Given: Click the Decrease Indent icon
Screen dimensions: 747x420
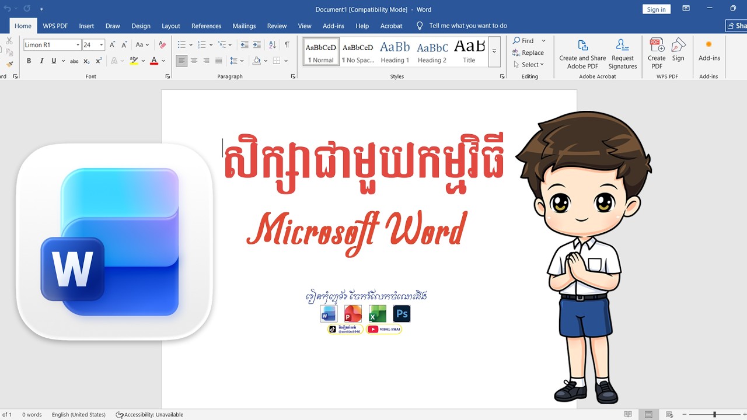Looking at the screenshot, I should [x=244, y=44].
